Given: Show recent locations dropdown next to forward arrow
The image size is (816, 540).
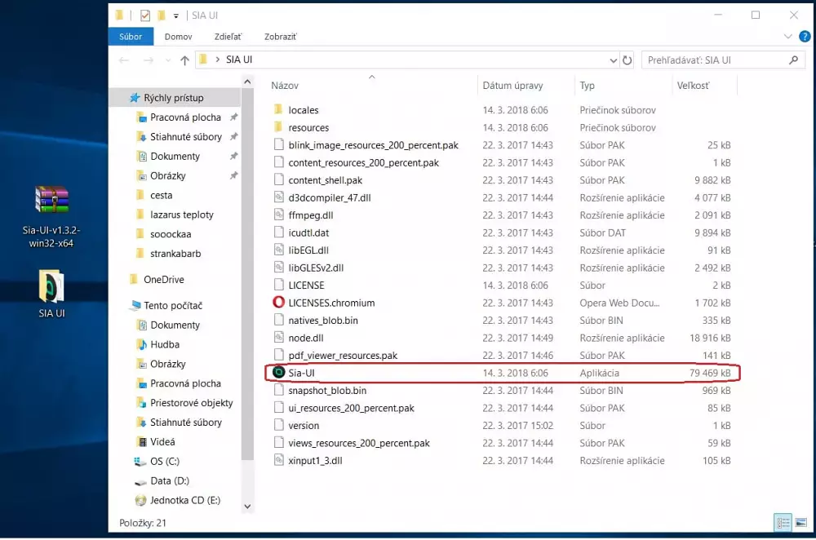Looking at the screenshot, I should pyautogui.click(x=168, y=60).
